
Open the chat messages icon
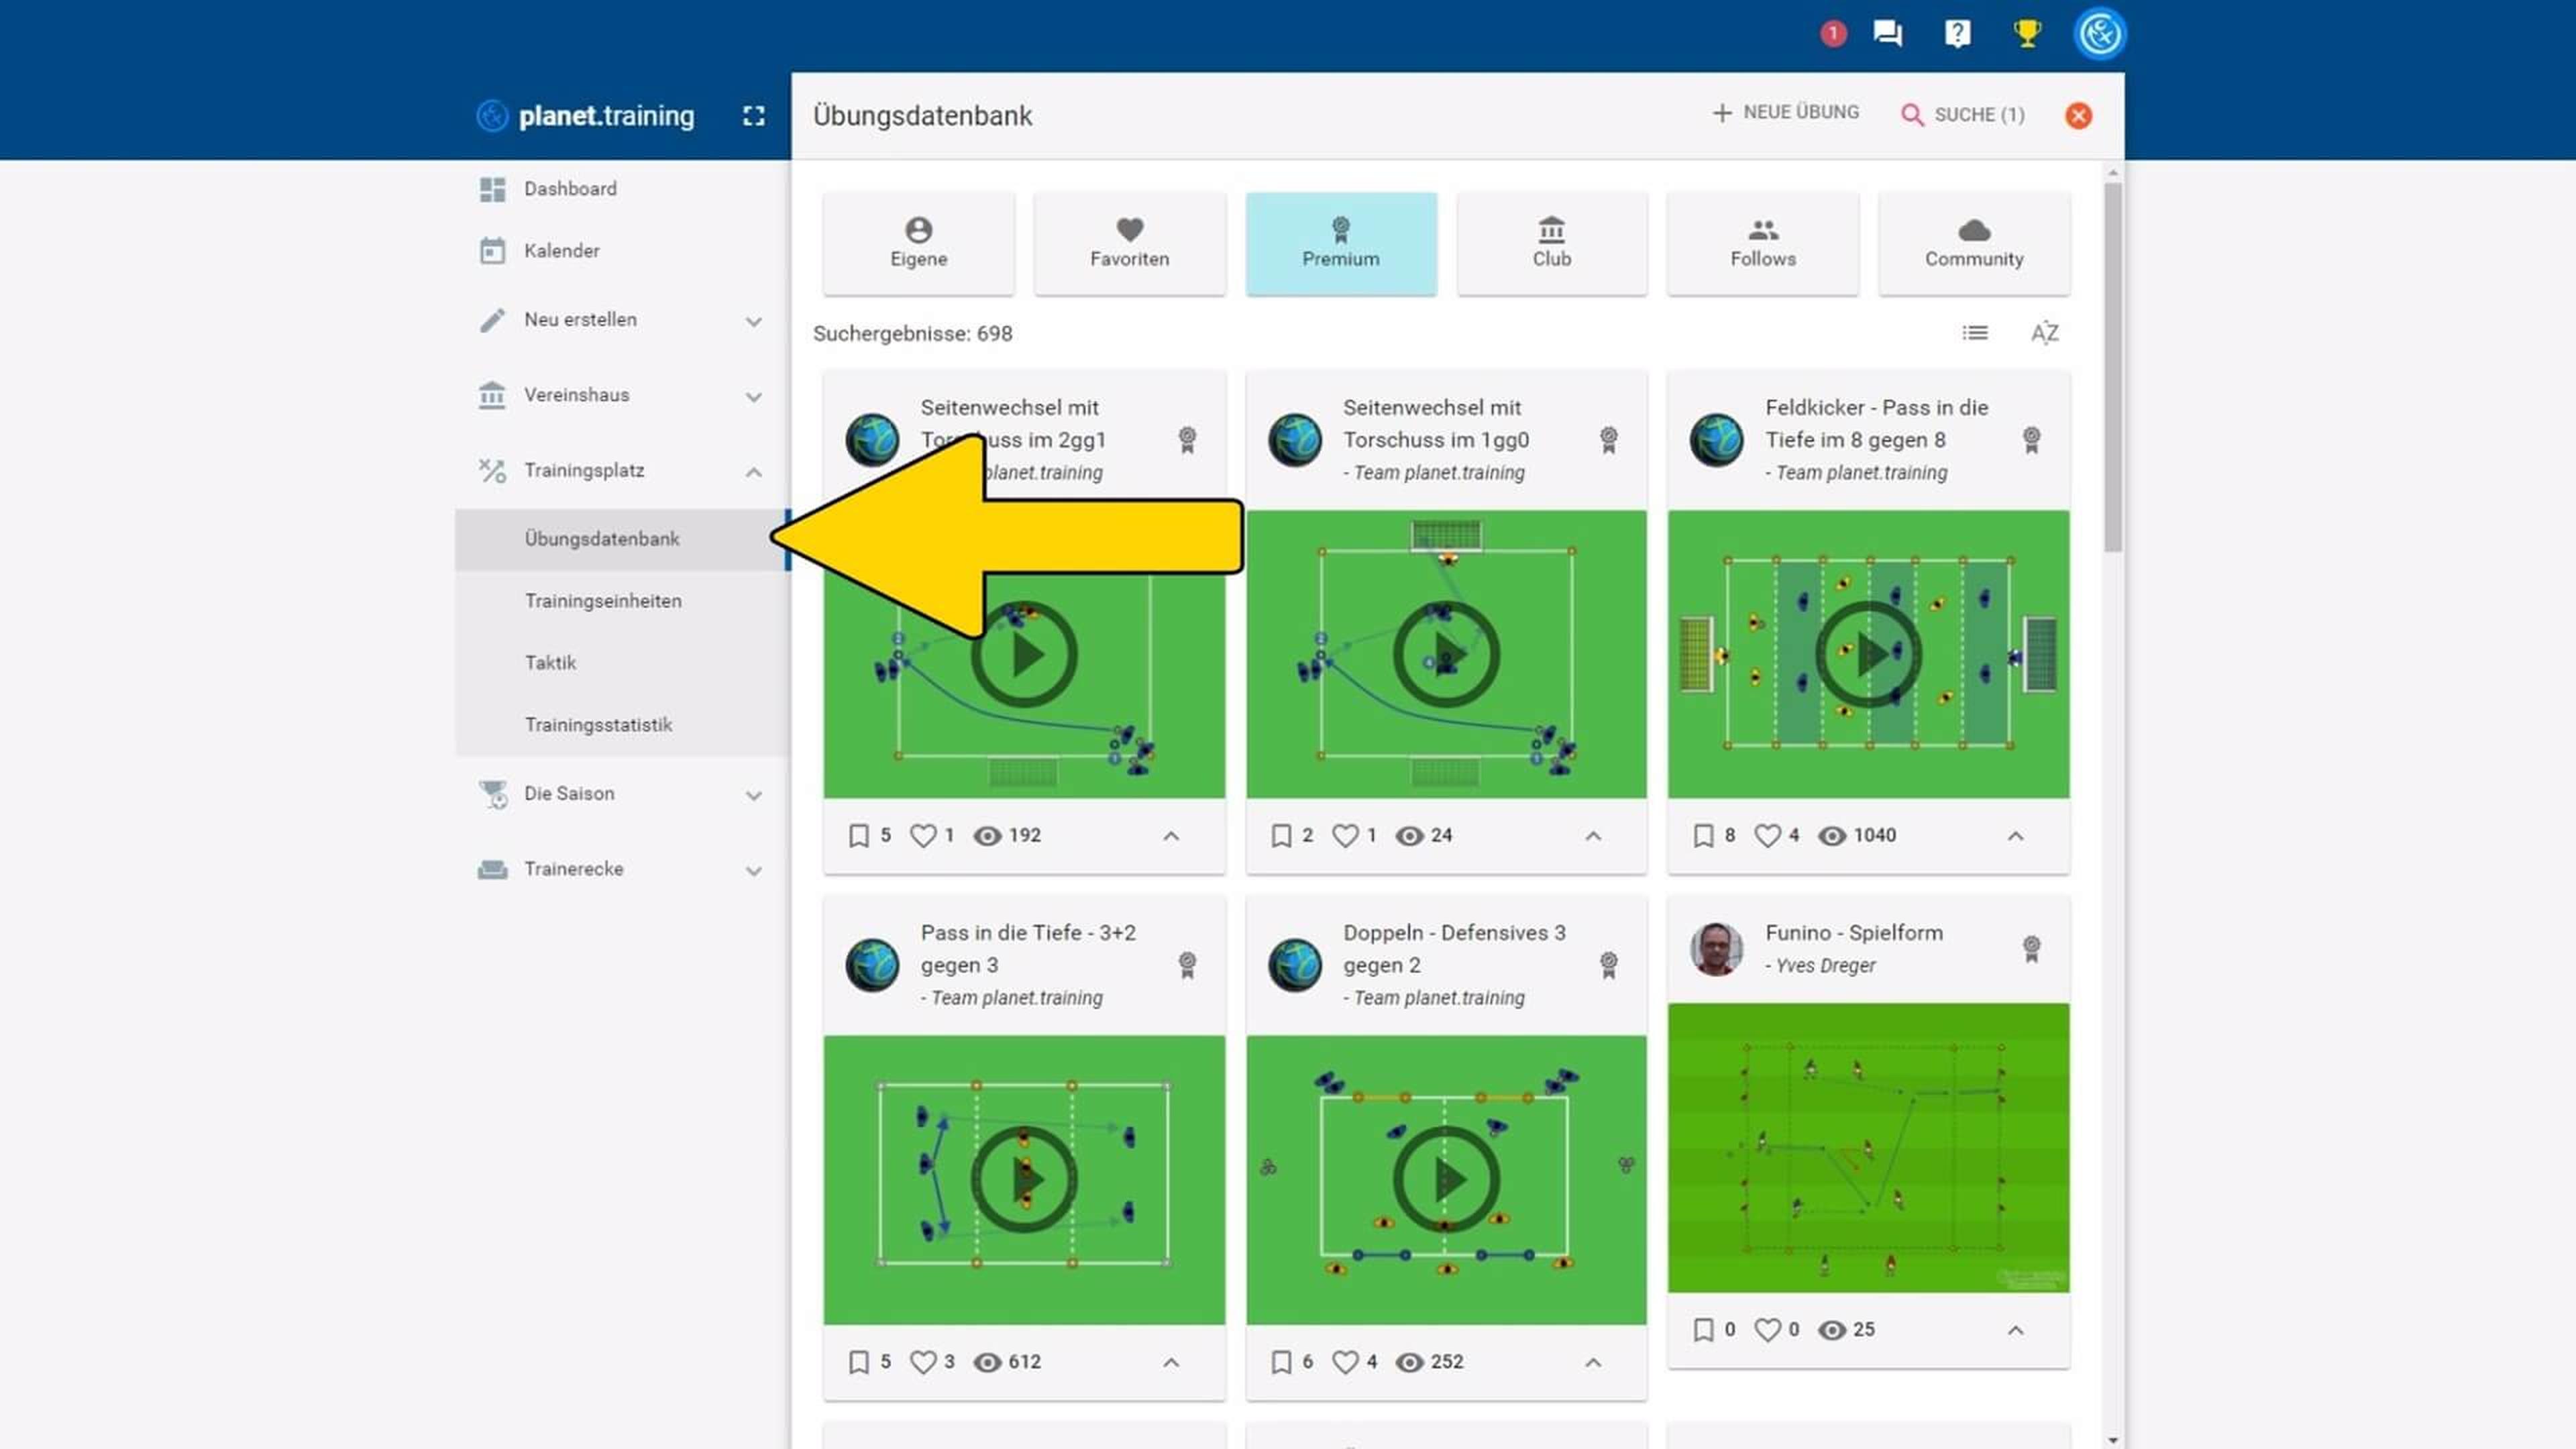(x=1887, y=34)
